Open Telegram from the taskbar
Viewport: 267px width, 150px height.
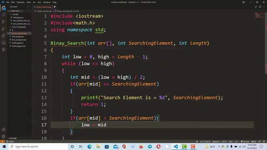150,146
